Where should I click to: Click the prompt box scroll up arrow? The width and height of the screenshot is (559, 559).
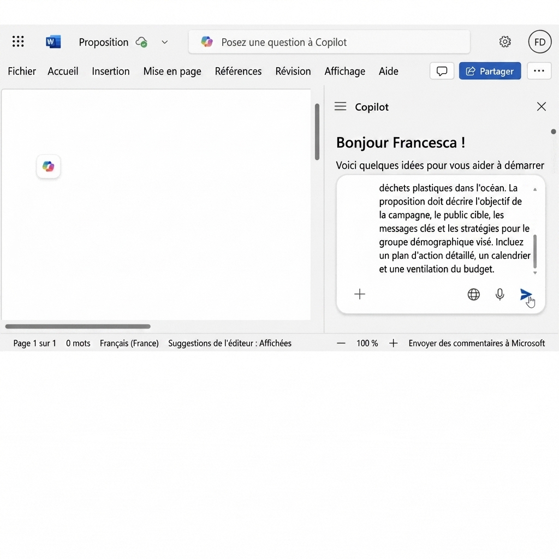pyautogui.click(x=535, y=189)
